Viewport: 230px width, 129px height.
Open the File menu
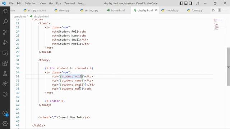click(x=11, y=3)
